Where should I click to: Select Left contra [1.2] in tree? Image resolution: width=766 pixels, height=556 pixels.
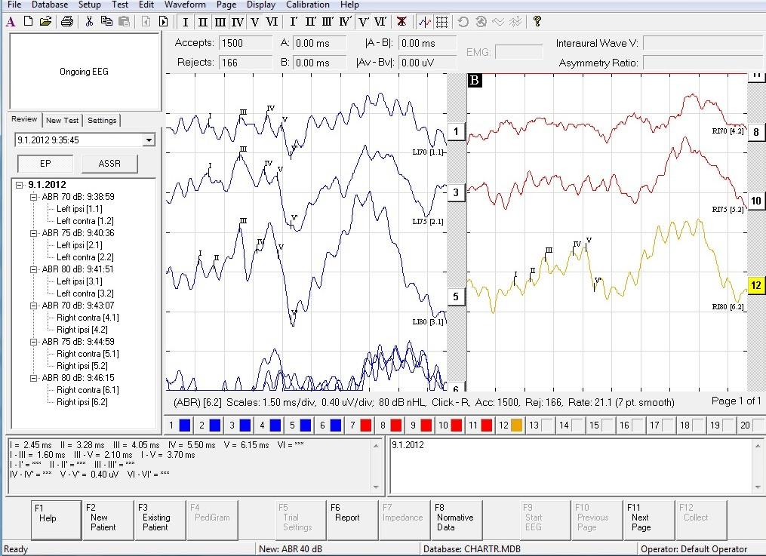85,221
